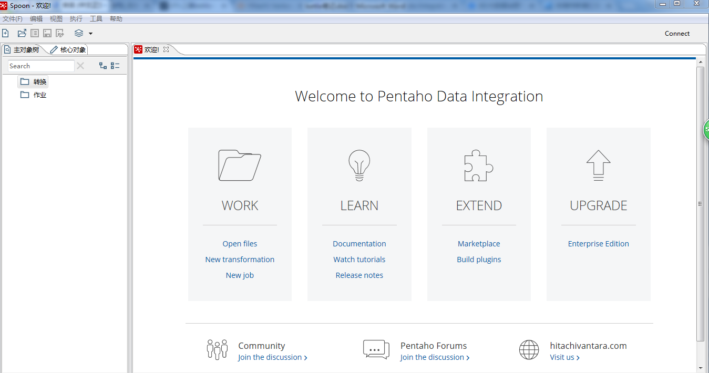Click Pentaho Forums Join the discussion link
This screenshot has height=373, width=709.
tap(435, 357)
